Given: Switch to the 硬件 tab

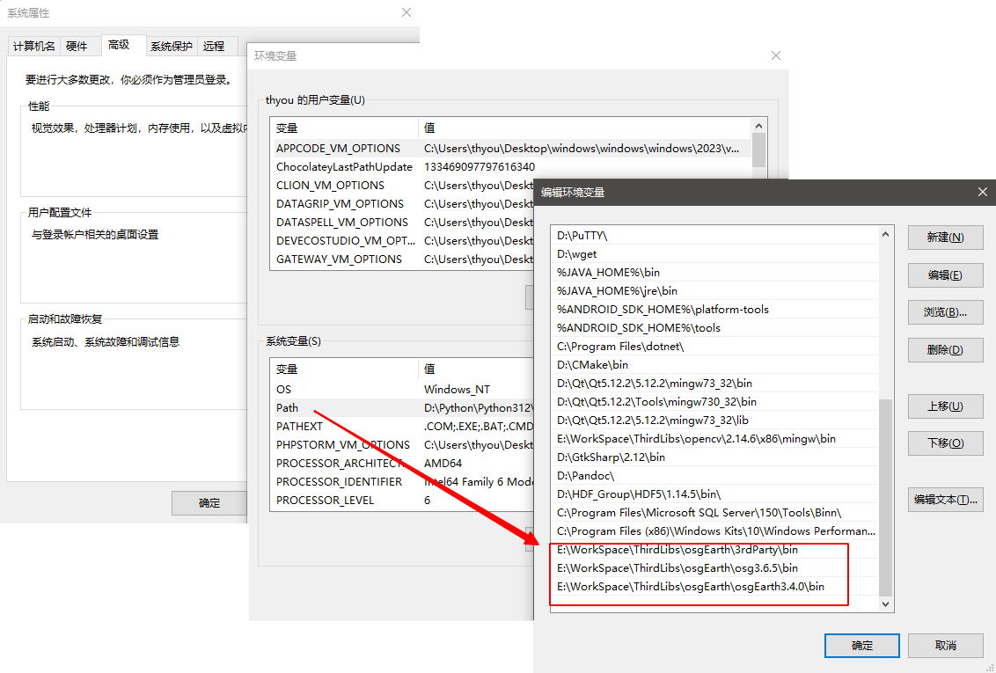Looking at the screenshot, I should [77, 46].
